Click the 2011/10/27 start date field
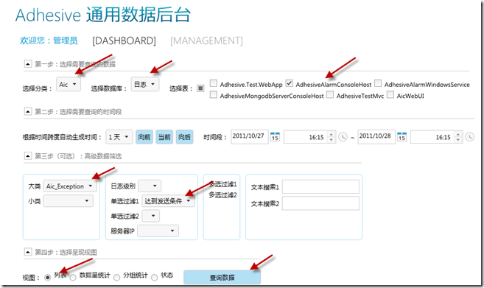This screenshot has height=288, width=484. pyautogui.click(x=250, y=136)
